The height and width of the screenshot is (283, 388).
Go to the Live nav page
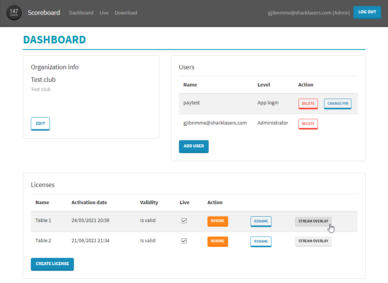[104, 13]
